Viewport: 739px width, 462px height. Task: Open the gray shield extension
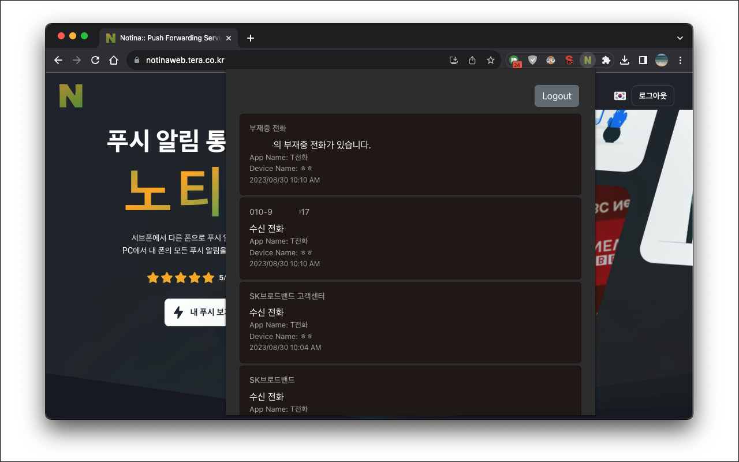532,60
